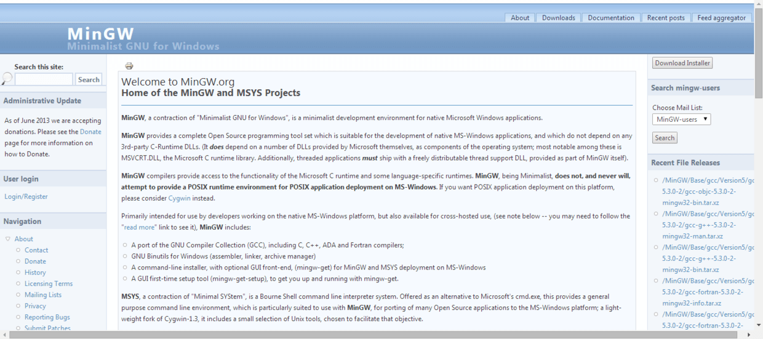Focus the Search this site input field
Viewport: 763px width, 339px height.
click(44, 79)
